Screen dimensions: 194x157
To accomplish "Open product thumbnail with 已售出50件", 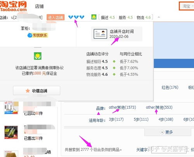I will pyautogui.click(x=11, y=132).
